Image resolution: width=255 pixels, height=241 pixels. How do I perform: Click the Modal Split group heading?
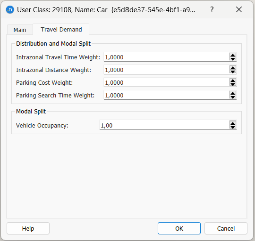(31, 112)
